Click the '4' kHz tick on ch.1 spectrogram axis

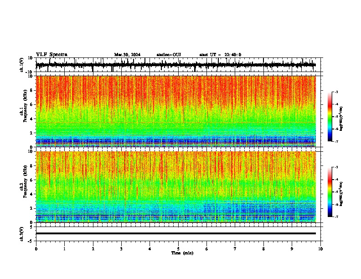click(x=31, y=119)
